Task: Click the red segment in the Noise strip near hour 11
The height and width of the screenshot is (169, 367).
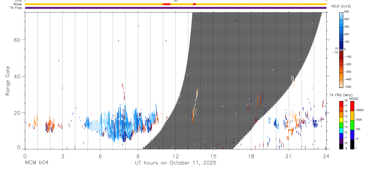Action: coord(166,4)
